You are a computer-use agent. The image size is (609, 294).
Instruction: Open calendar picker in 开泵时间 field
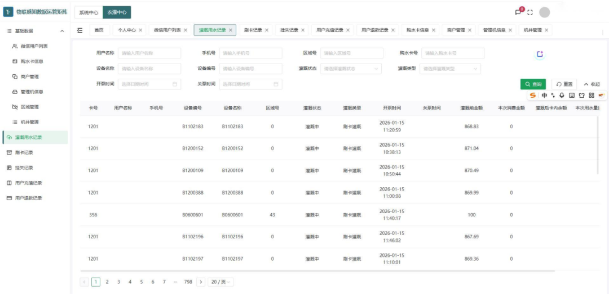point(175,84)
